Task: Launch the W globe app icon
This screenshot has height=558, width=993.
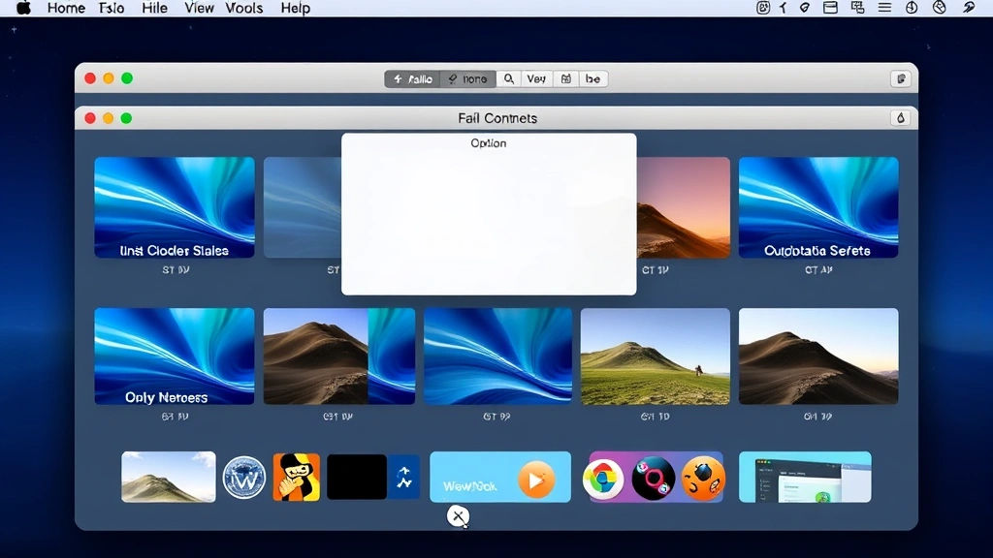Action: pyautogui.click(x=243, y=477)
